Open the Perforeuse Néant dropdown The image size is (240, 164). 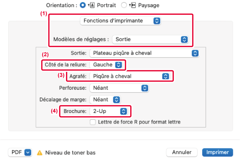tap(119, 88)
